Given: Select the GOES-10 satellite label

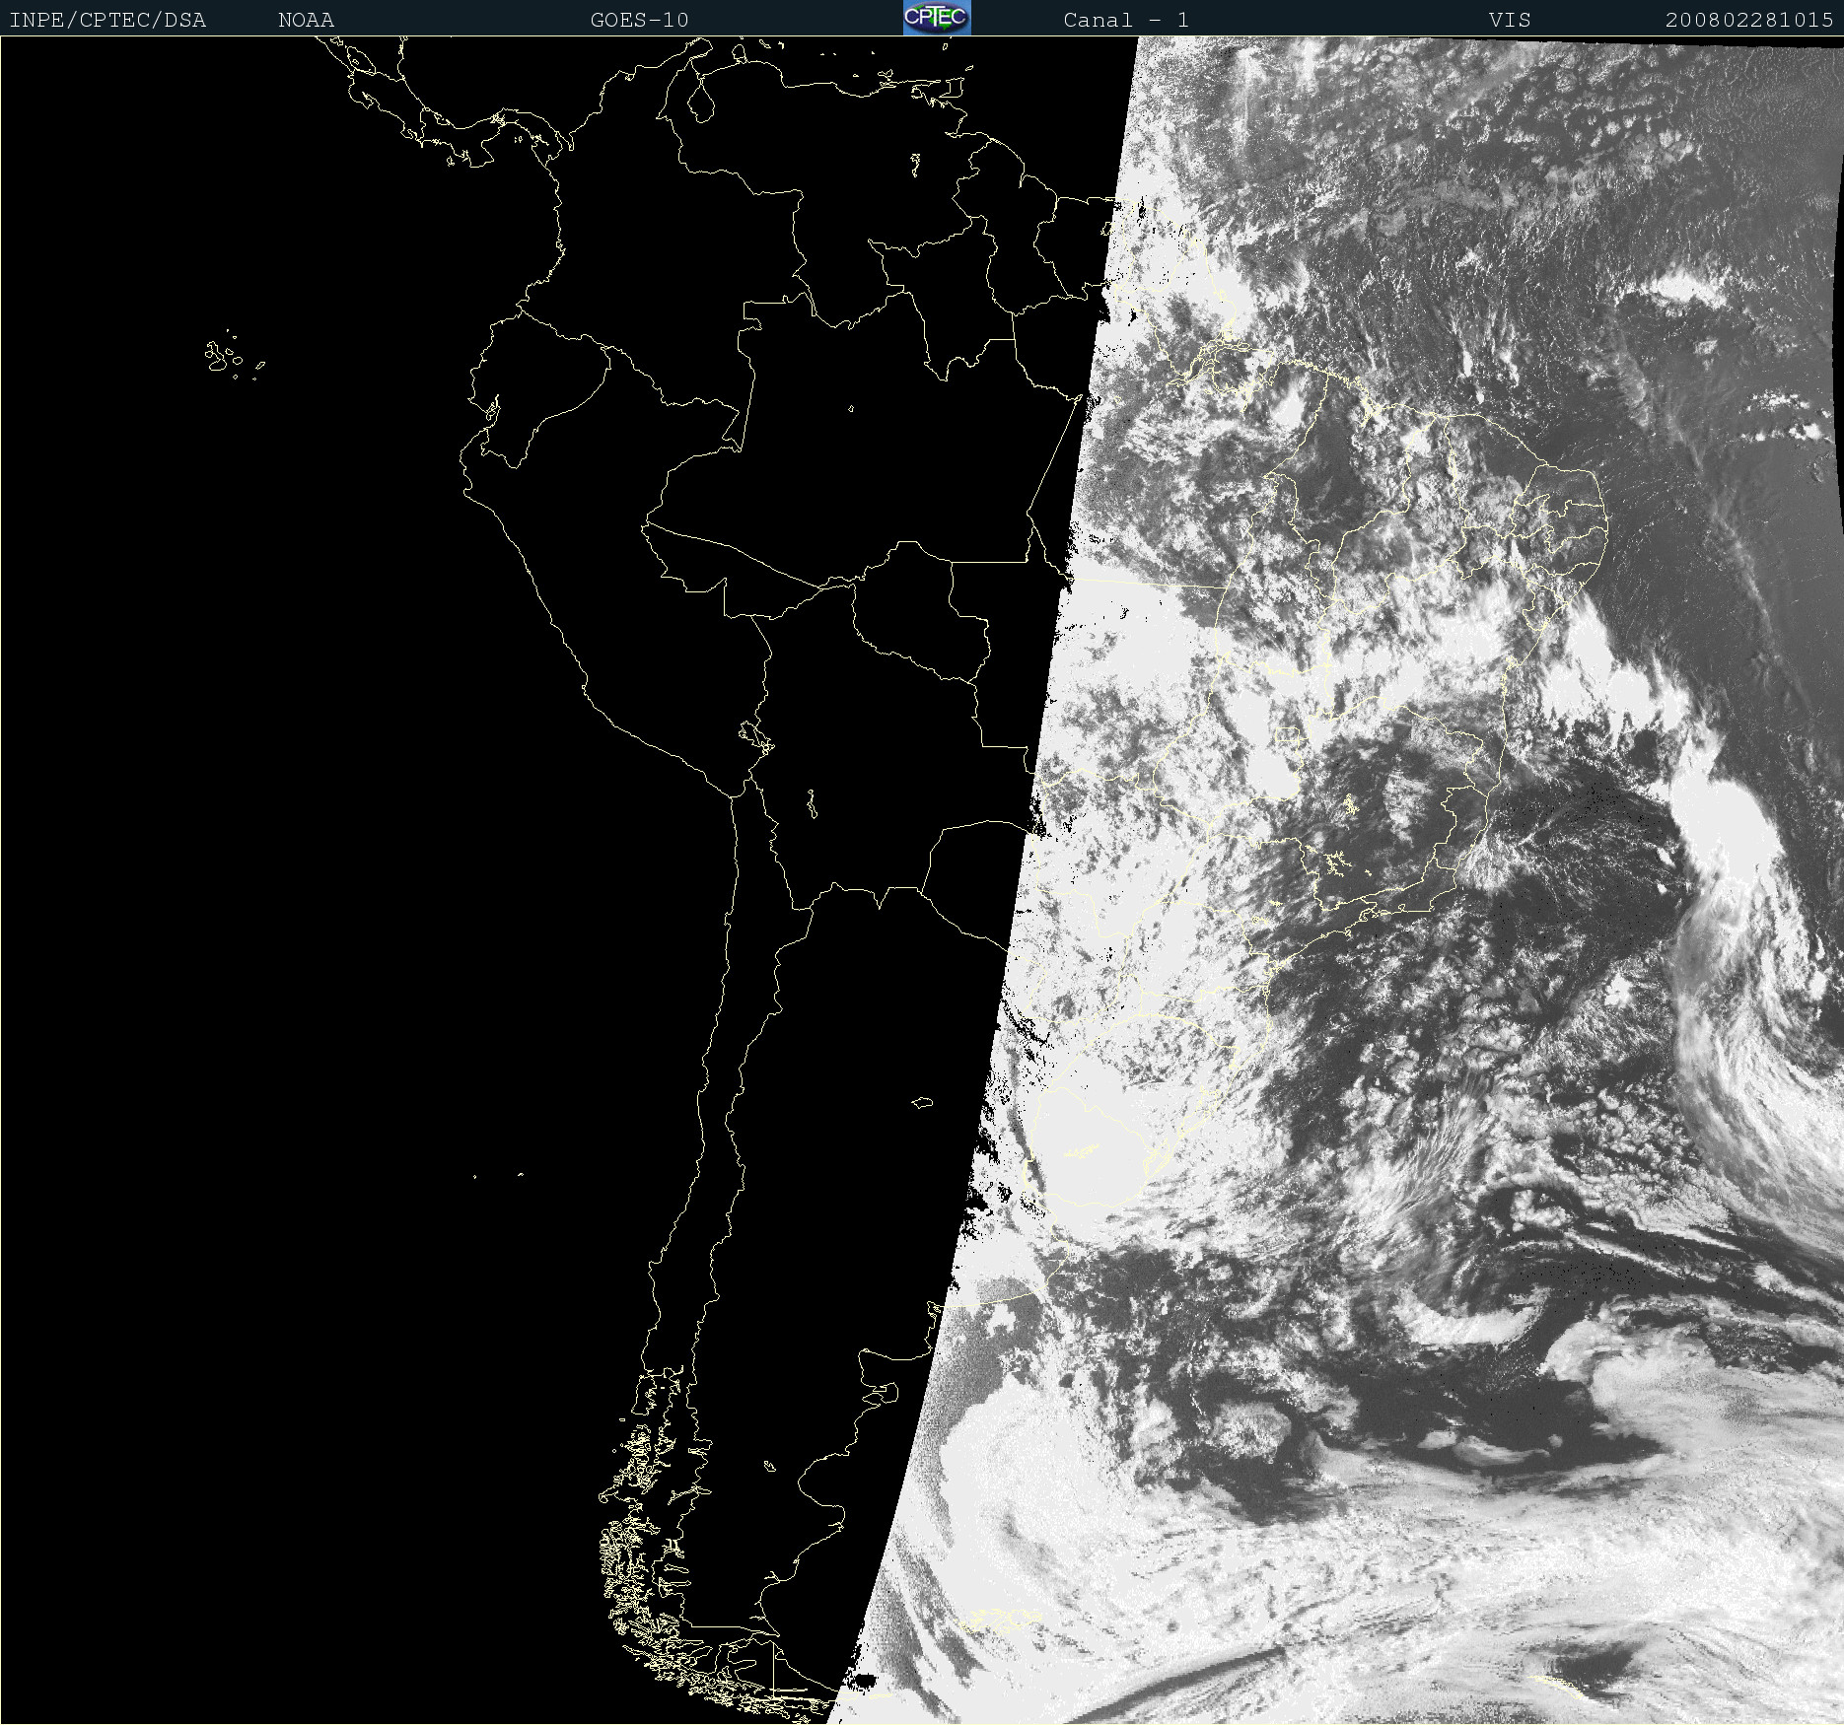Looking at the screenshot, I should tap(640, 20).
